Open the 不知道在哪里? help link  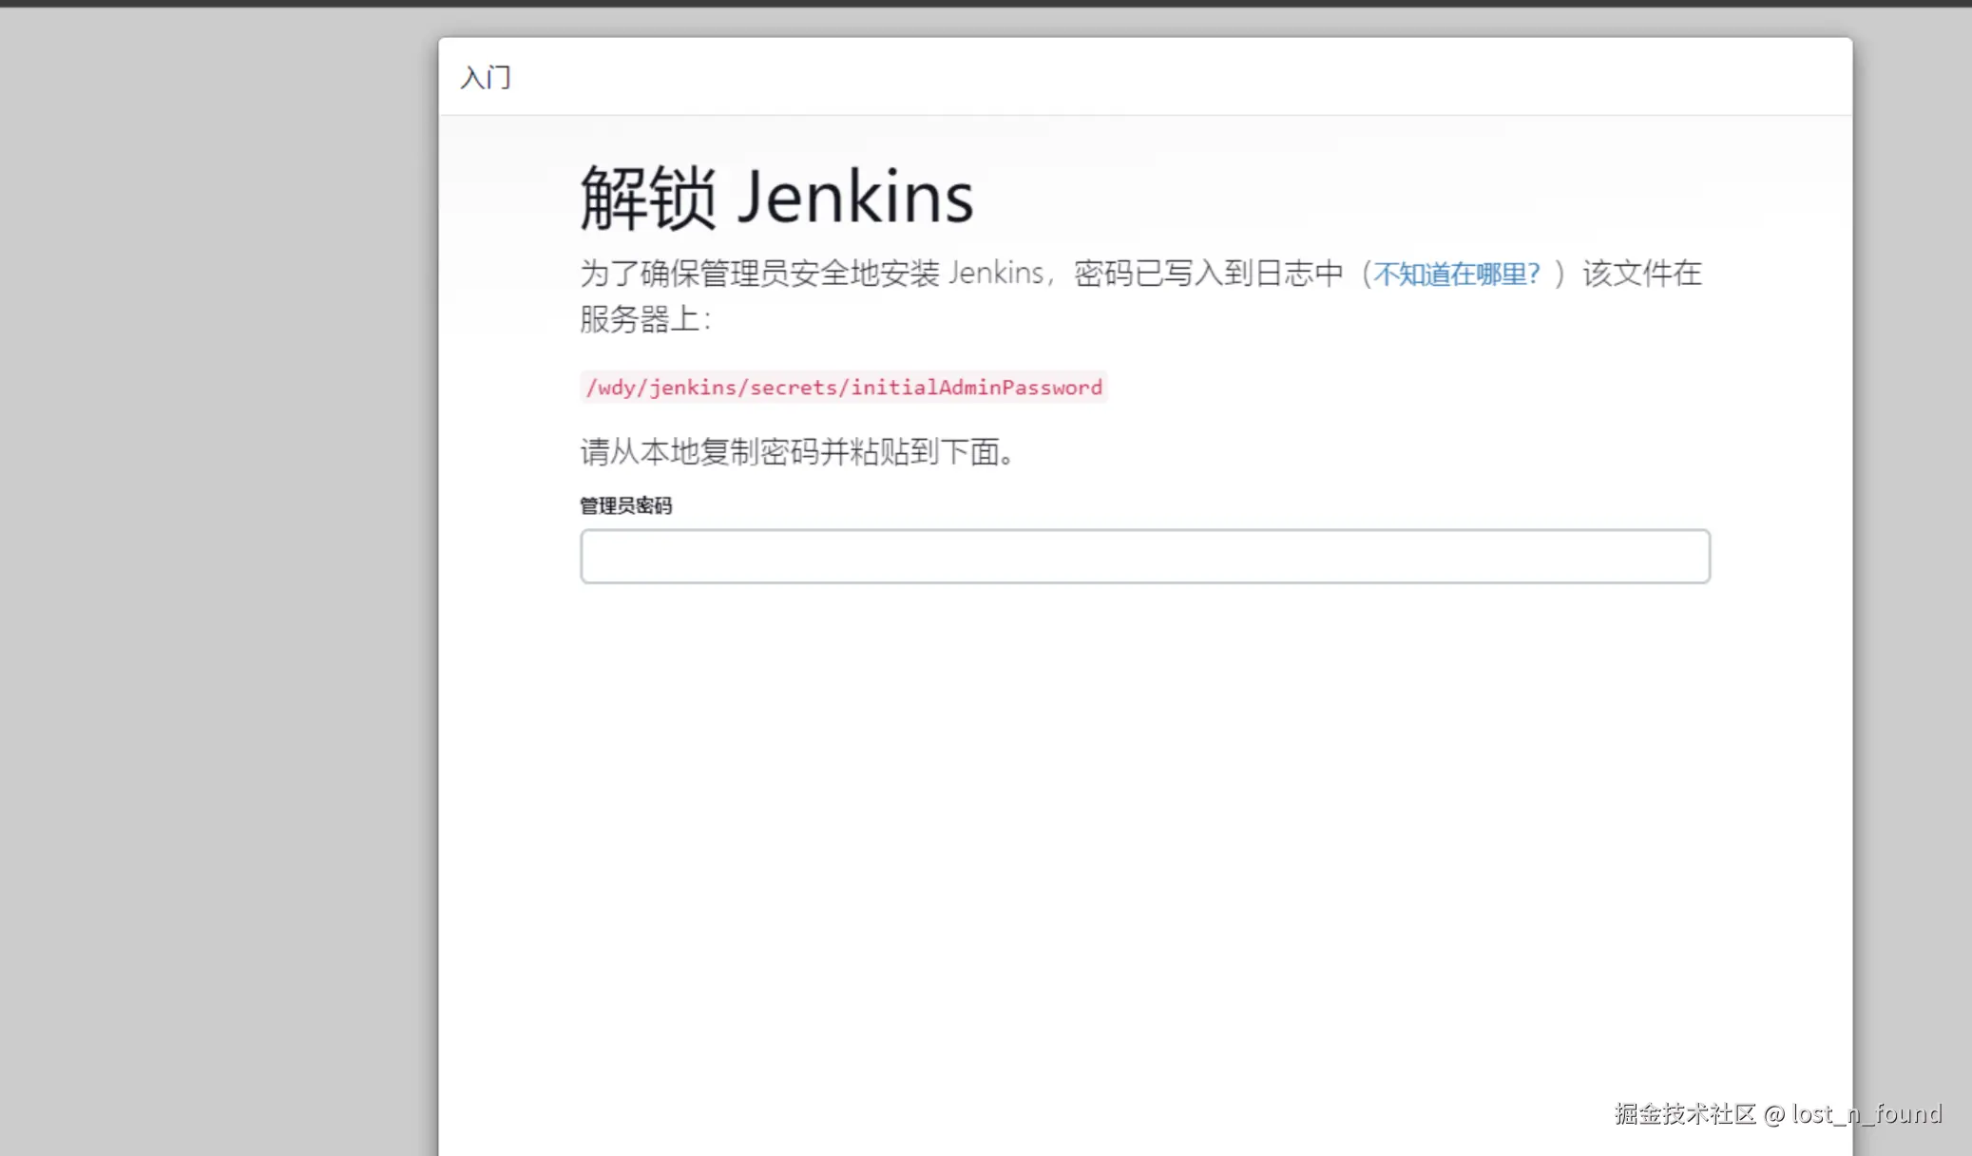point(1455,275)
